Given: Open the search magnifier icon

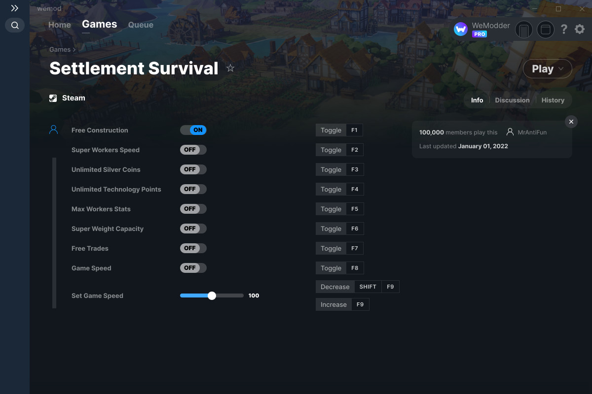Looking at the screenshot, I should pos(15,25).
